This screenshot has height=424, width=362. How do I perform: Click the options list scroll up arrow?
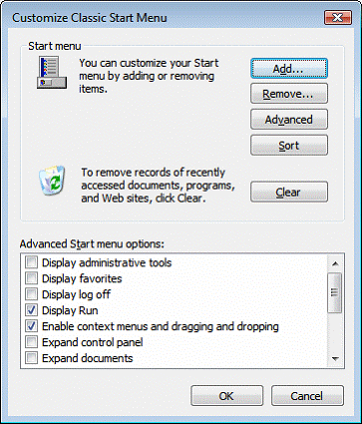(x=335, y=263)
